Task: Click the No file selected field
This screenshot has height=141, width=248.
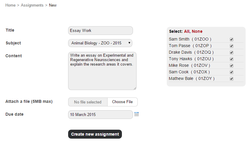Action: (88, 102)
